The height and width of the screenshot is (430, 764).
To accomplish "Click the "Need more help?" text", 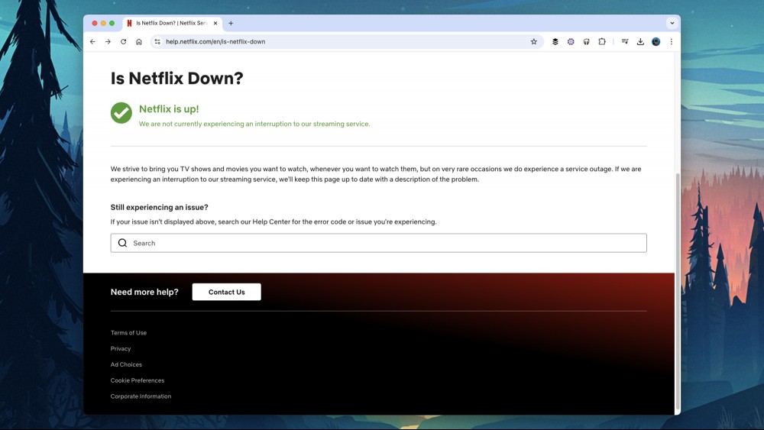I will point(144,293).
